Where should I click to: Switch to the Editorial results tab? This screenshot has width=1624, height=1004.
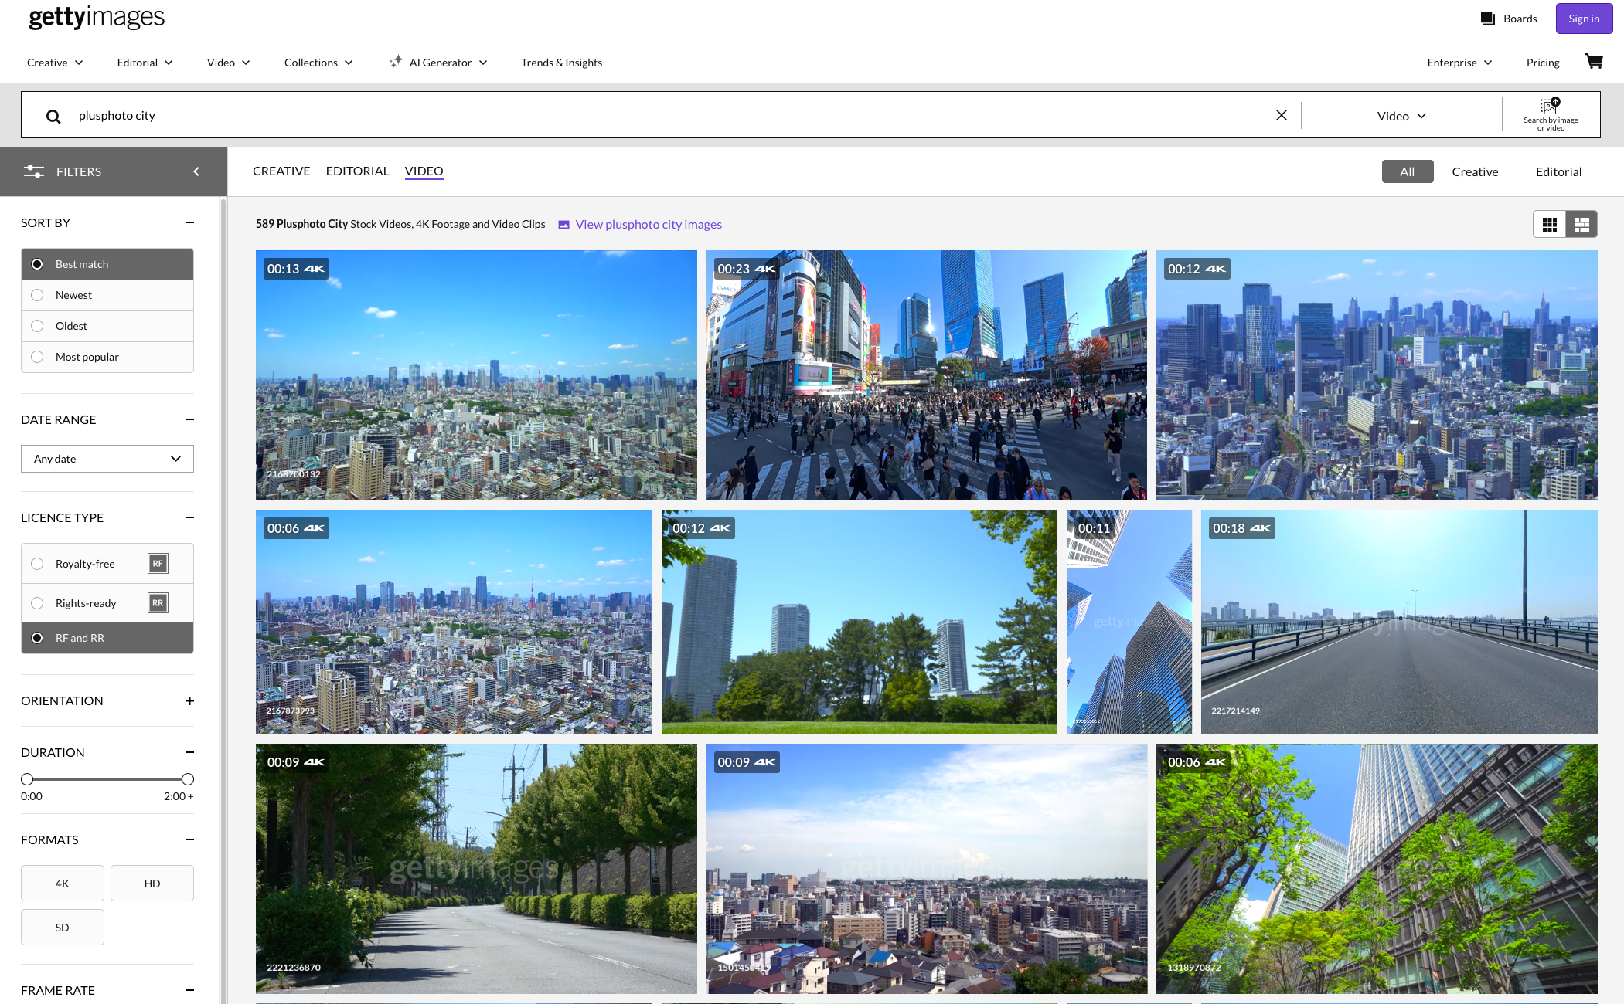pyautogui.click(x=357, y=171)
